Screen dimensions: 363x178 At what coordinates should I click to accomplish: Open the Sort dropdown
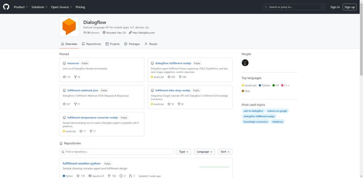225,152
